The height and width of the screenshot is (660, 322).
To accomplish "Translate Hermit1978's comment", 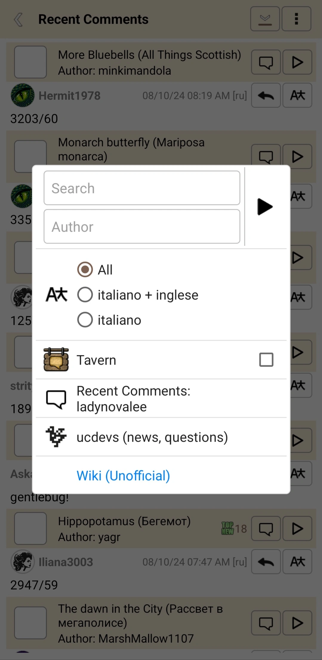I will pos(297,96).
